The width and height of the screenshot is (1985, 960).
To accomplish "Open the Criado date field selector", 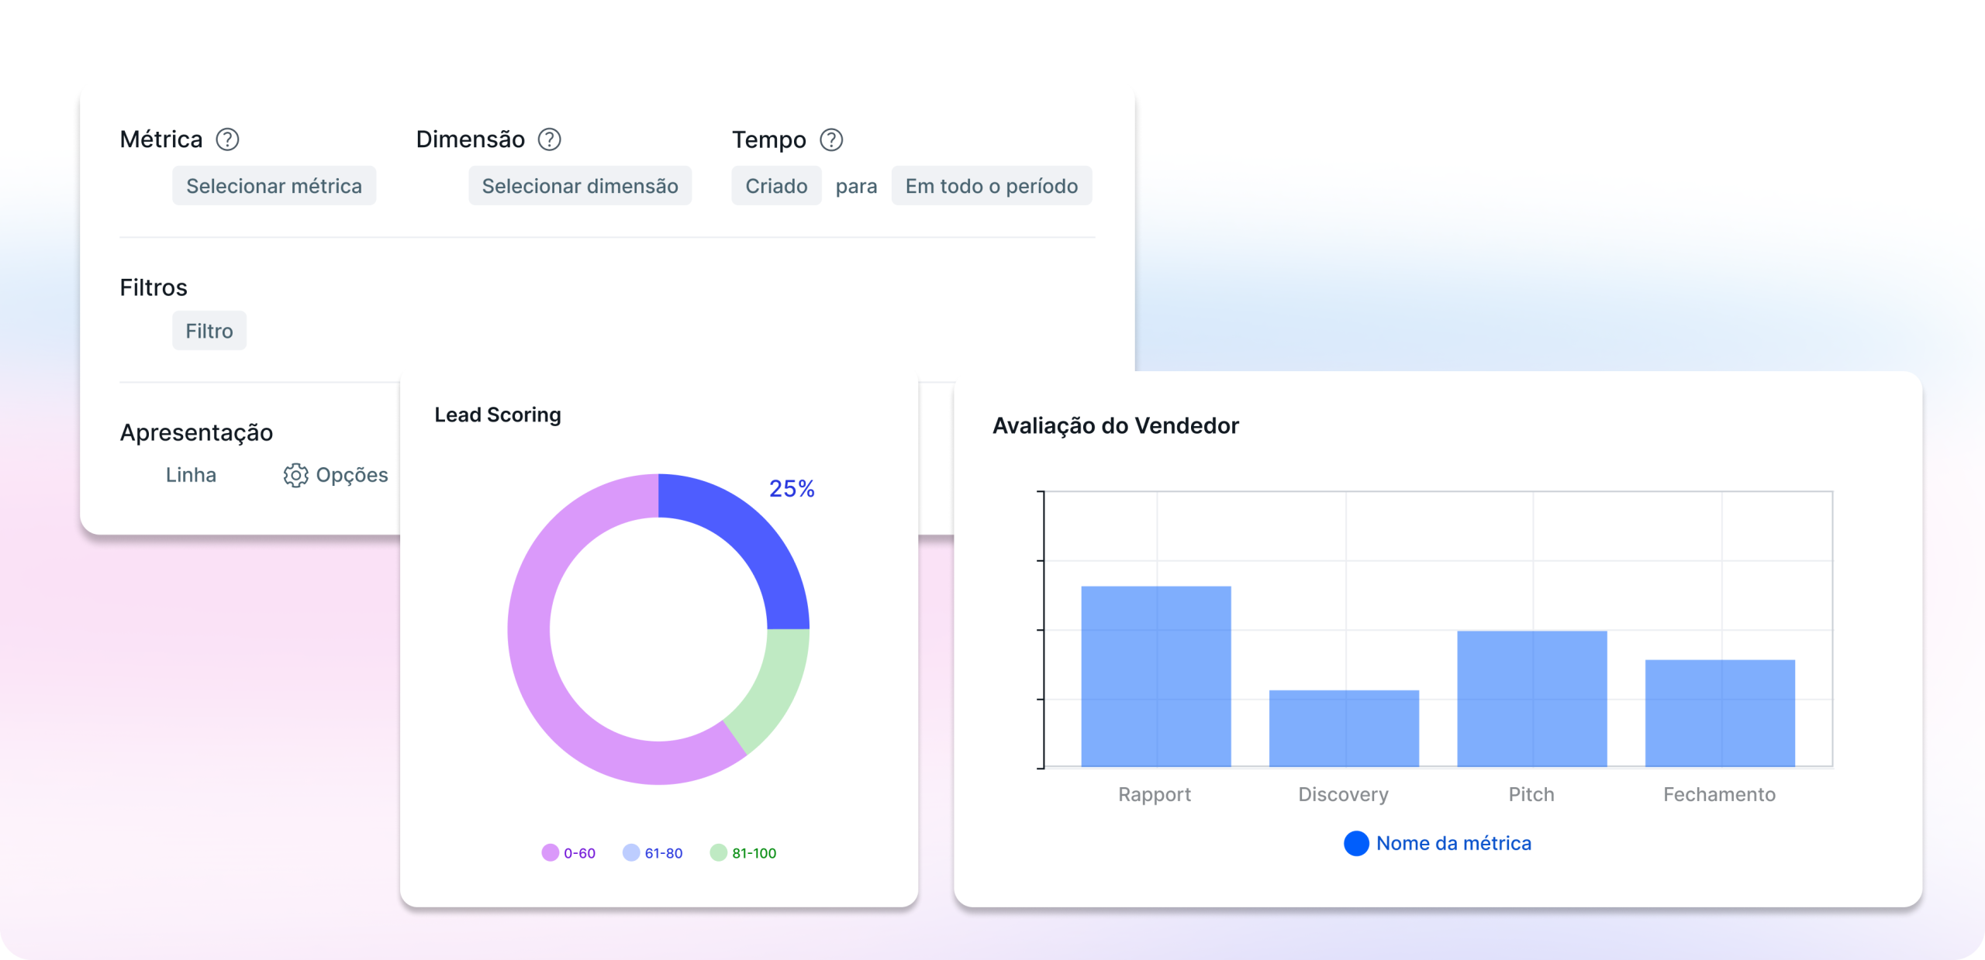I will 776,186.
